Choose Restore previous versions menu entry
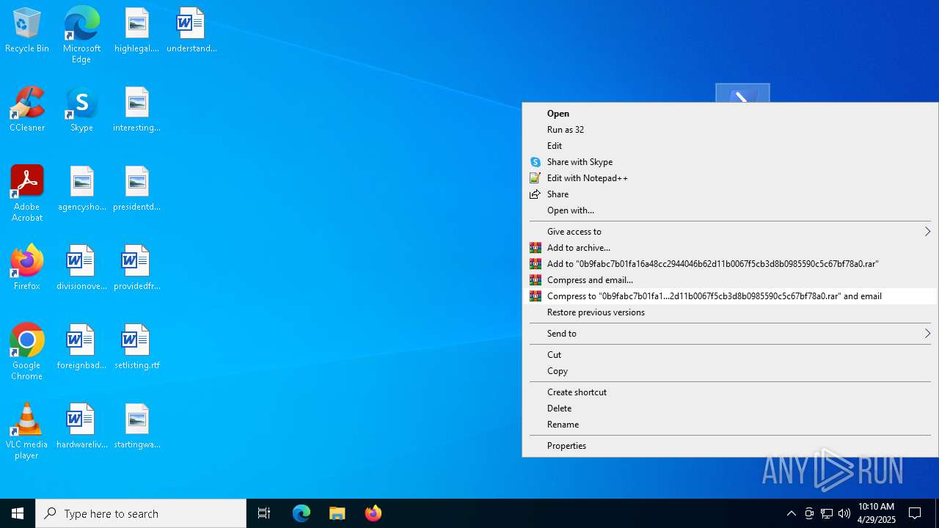The height and width of the screenshot is (528, 939). click(x=730, y=312)
